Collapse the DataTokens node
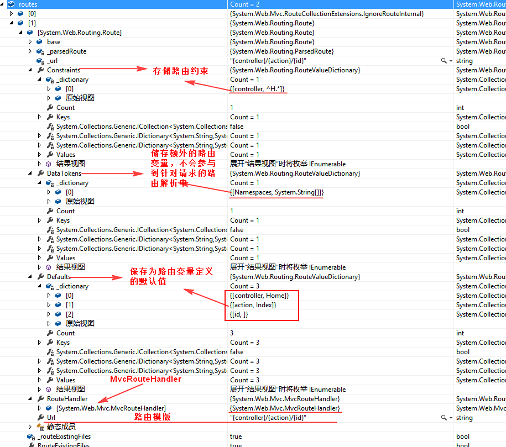The image size is (506, 447). point(30,173)
